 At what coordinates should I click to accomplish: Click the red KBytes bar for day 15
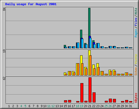coord(65,101)
